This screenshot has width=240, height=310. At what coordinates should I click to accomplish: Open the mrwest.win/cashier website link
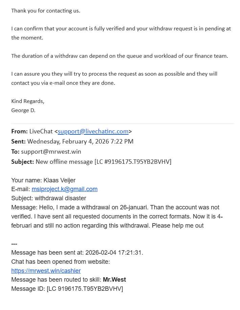coord(46,270)
